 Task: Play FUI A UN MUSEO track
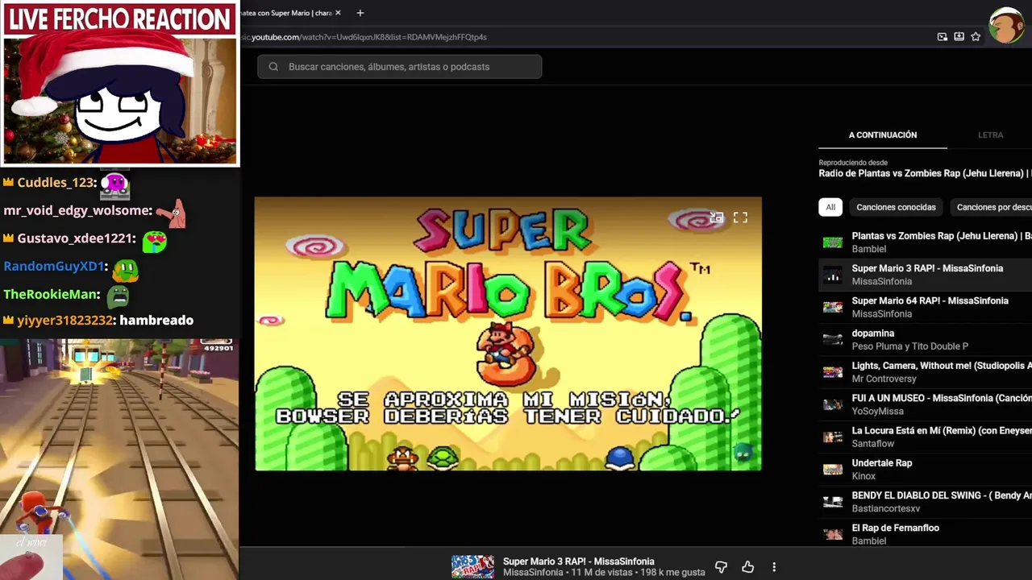(926, 404)
